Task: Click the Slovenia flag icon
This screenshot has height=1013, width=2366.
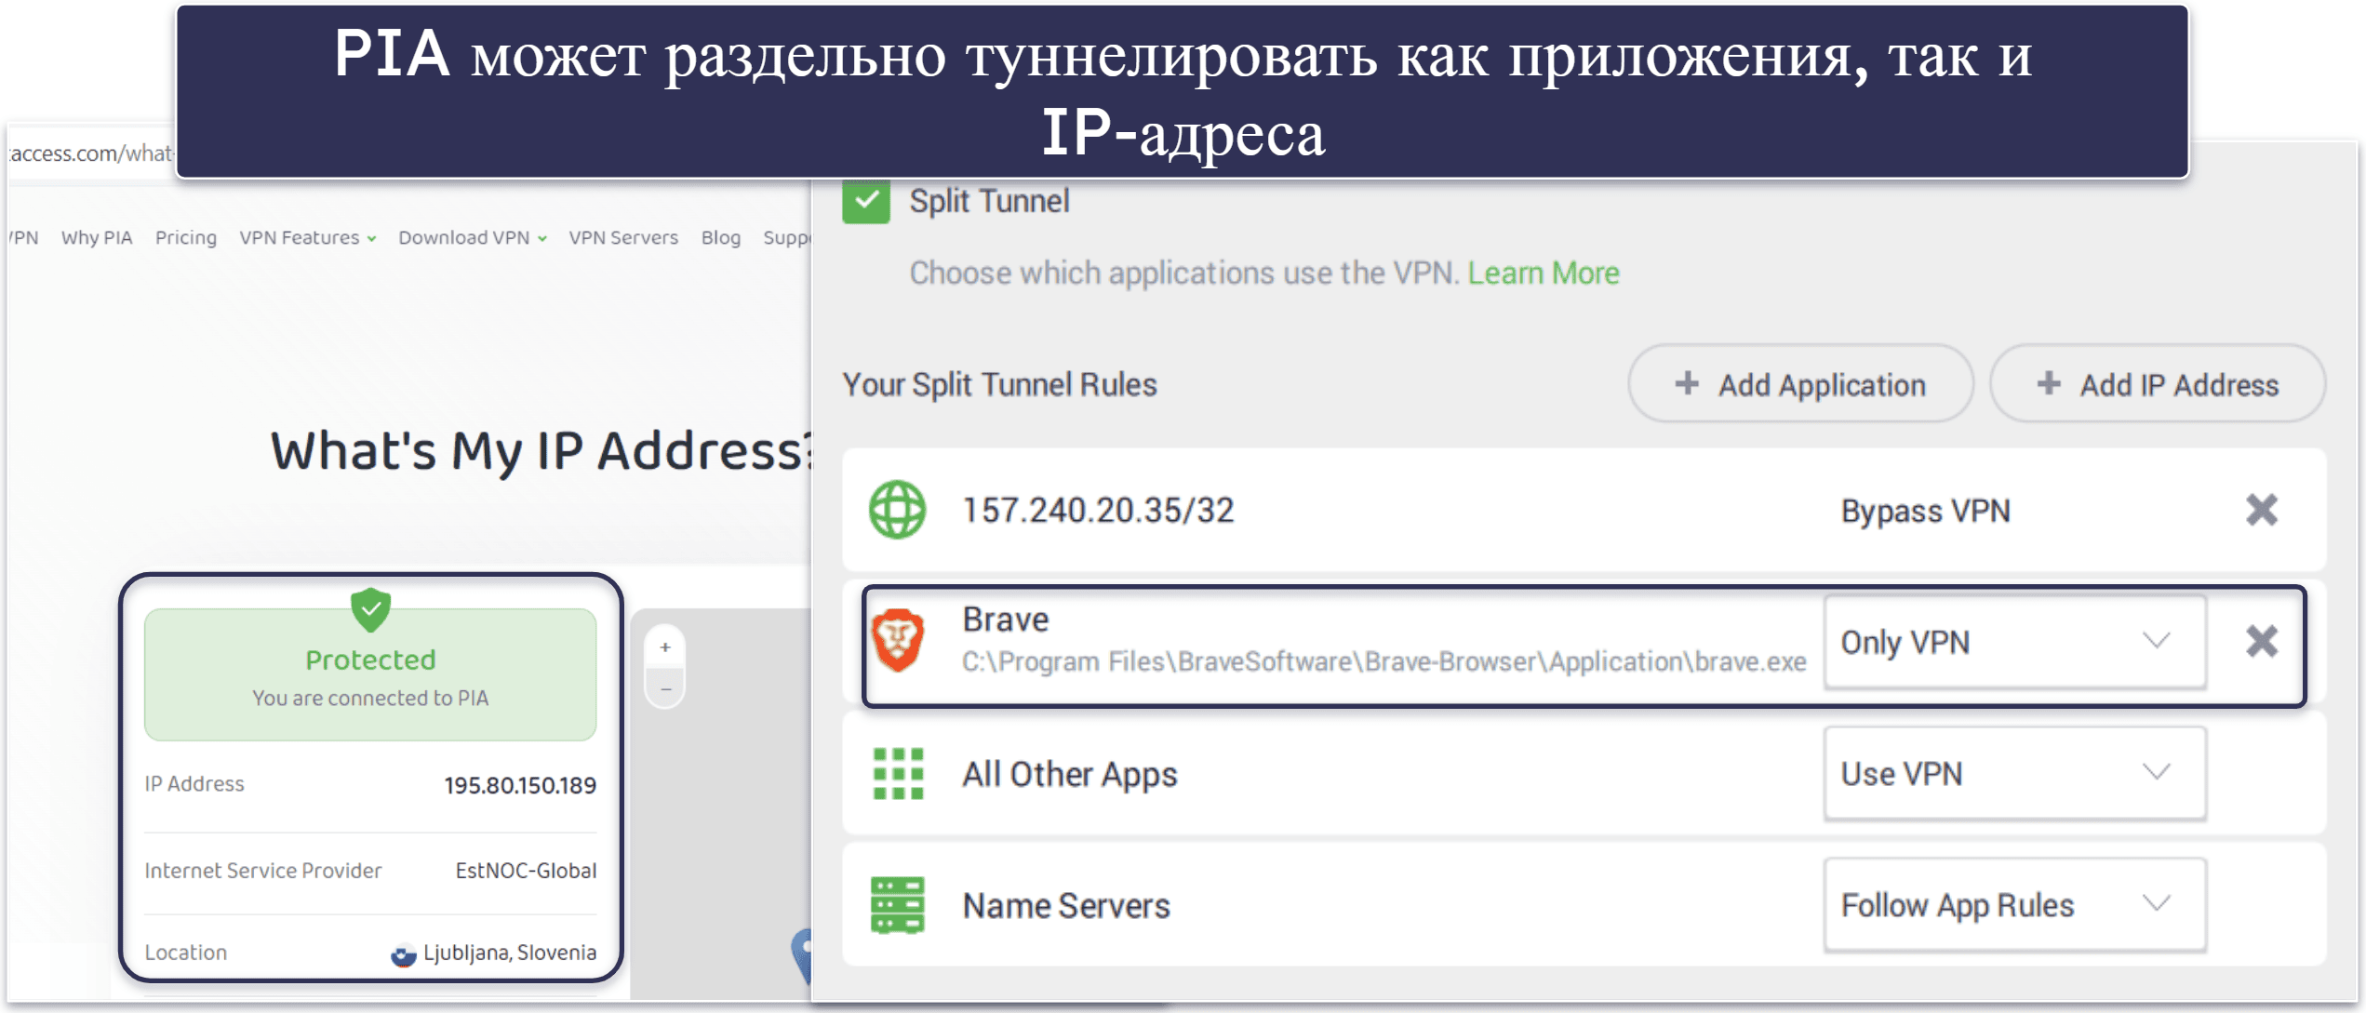Action: point(403,954)
